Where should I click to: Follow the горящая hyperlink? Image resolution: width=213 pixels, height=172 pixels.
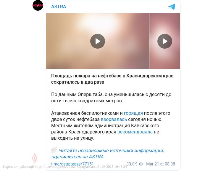(x=133, y=113)
